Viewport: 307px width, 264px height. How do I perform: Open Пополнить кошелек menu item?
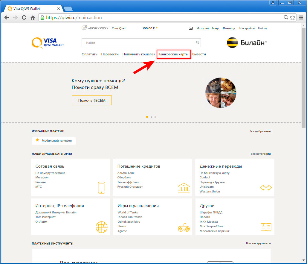[x=139, y=54]
